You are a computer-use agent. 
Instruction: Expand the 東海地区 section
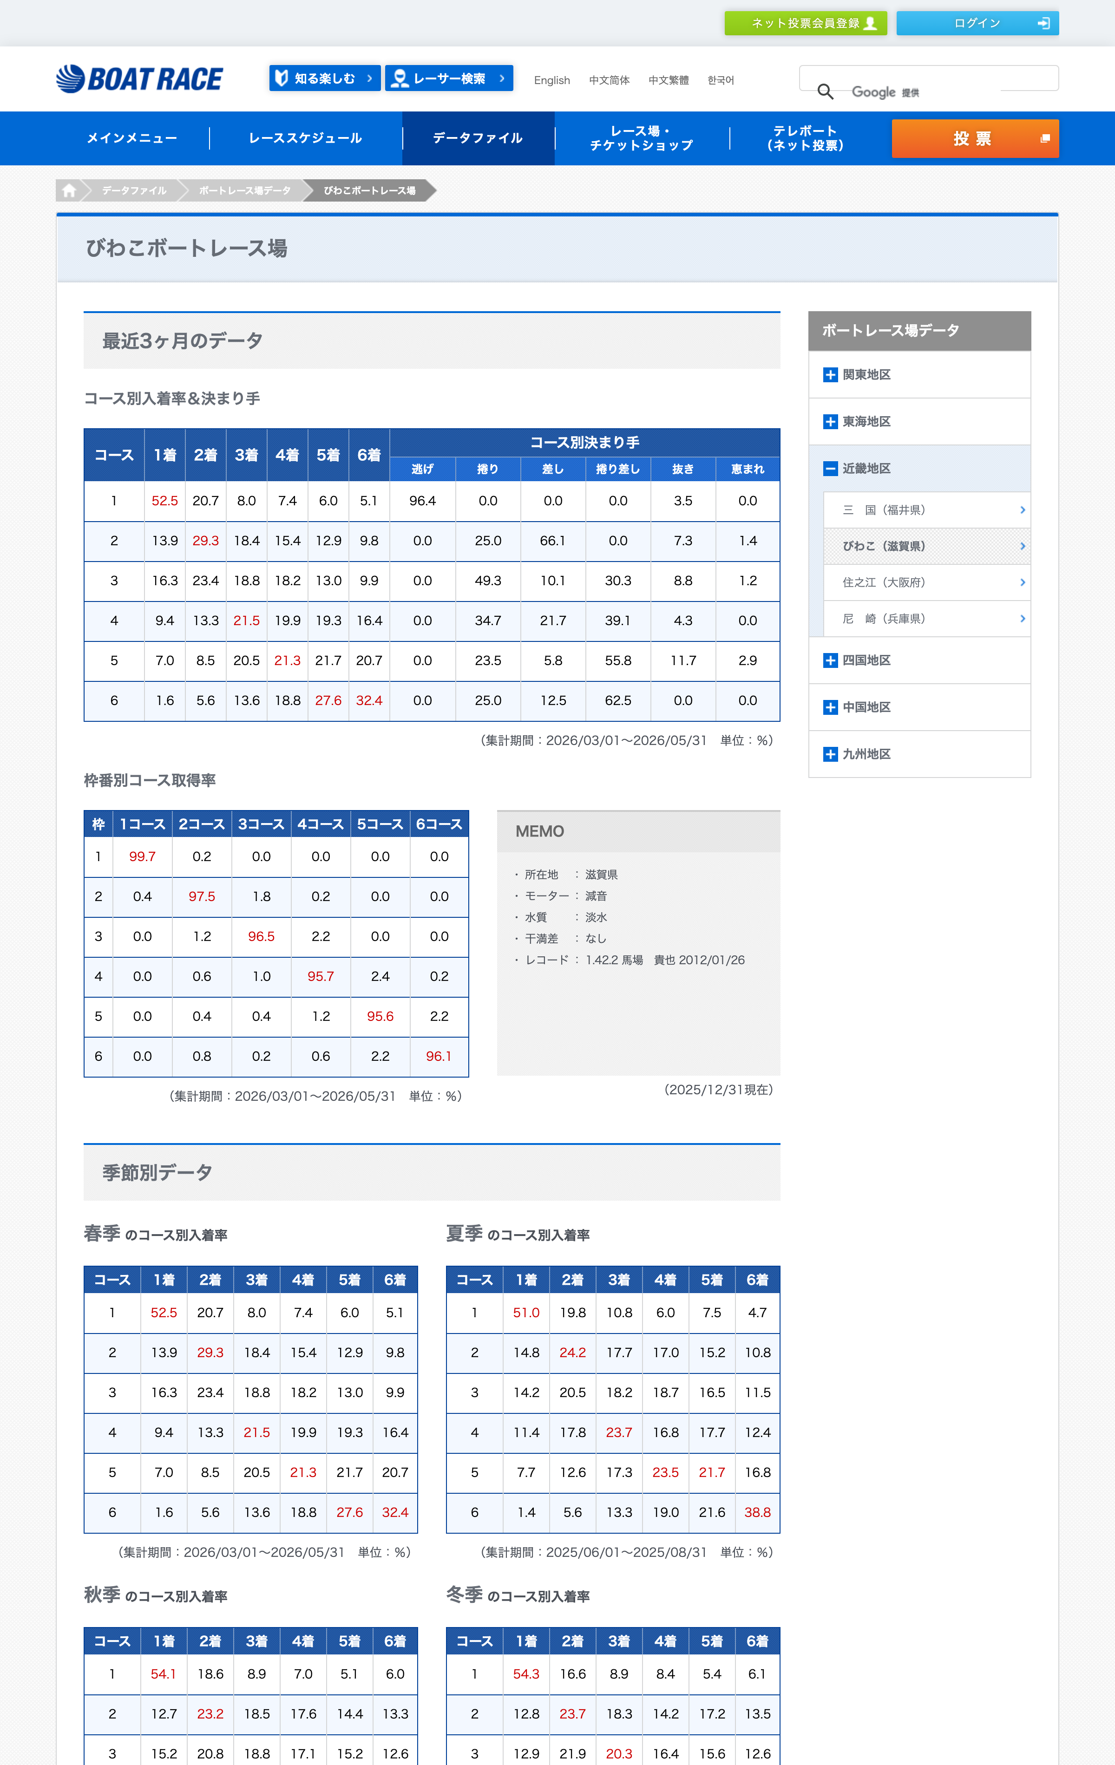pos(919,421)
